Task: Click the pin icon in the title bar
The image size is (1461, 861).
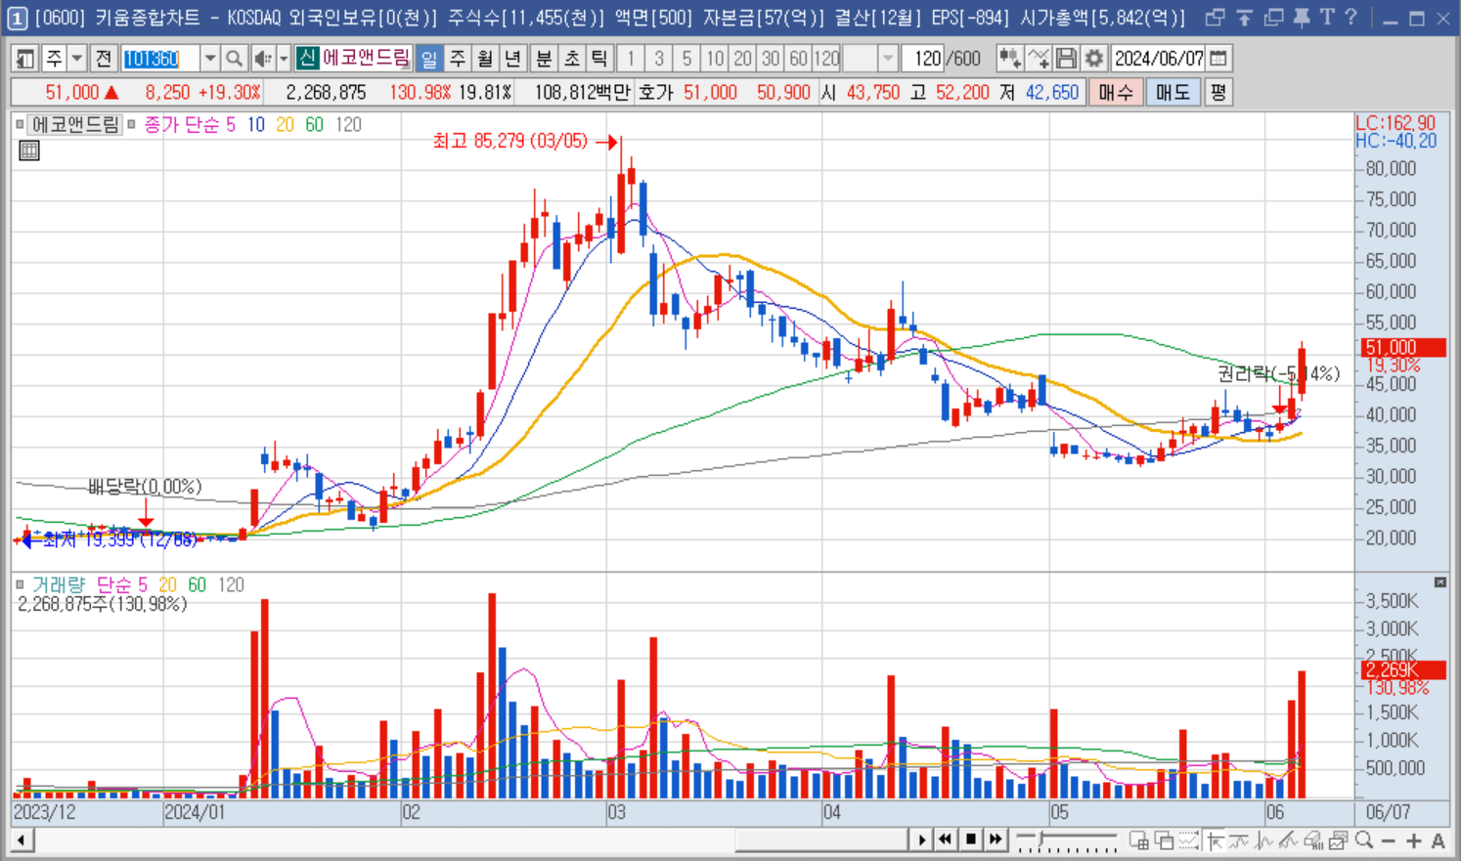Action: point(1301,18)
